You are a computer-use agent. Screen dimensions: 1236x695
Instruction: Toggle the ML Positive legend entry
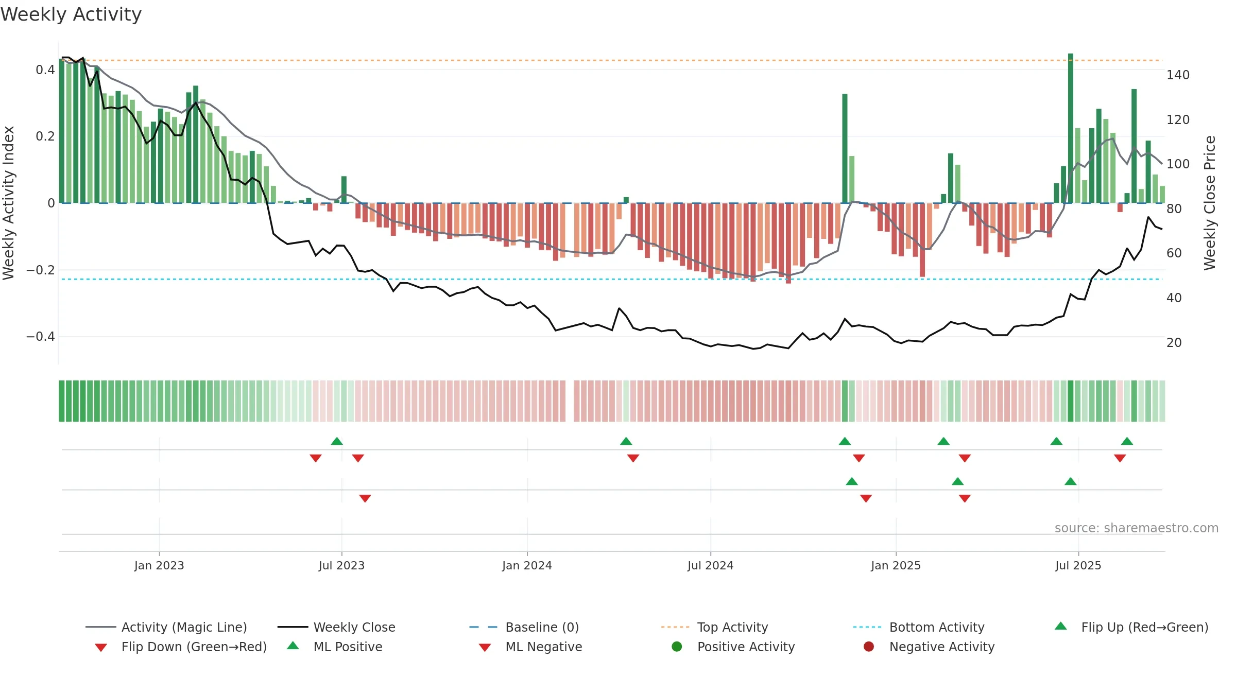[x=334, y=647]
